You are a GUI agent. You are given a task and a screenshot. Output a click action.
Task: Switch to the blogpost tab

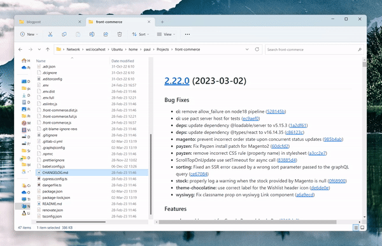(x=50, y=22)
